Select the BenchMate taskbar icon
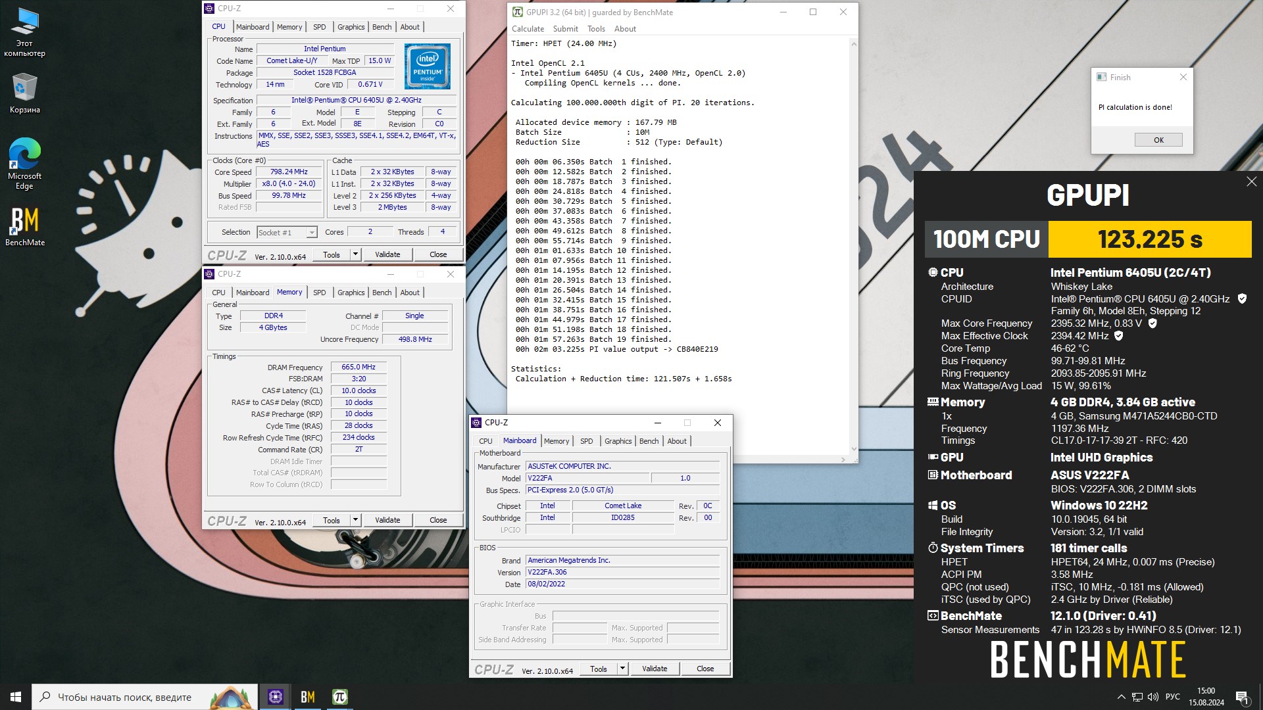The height and width of the screenshot is (710, 1263). [307, 697]
